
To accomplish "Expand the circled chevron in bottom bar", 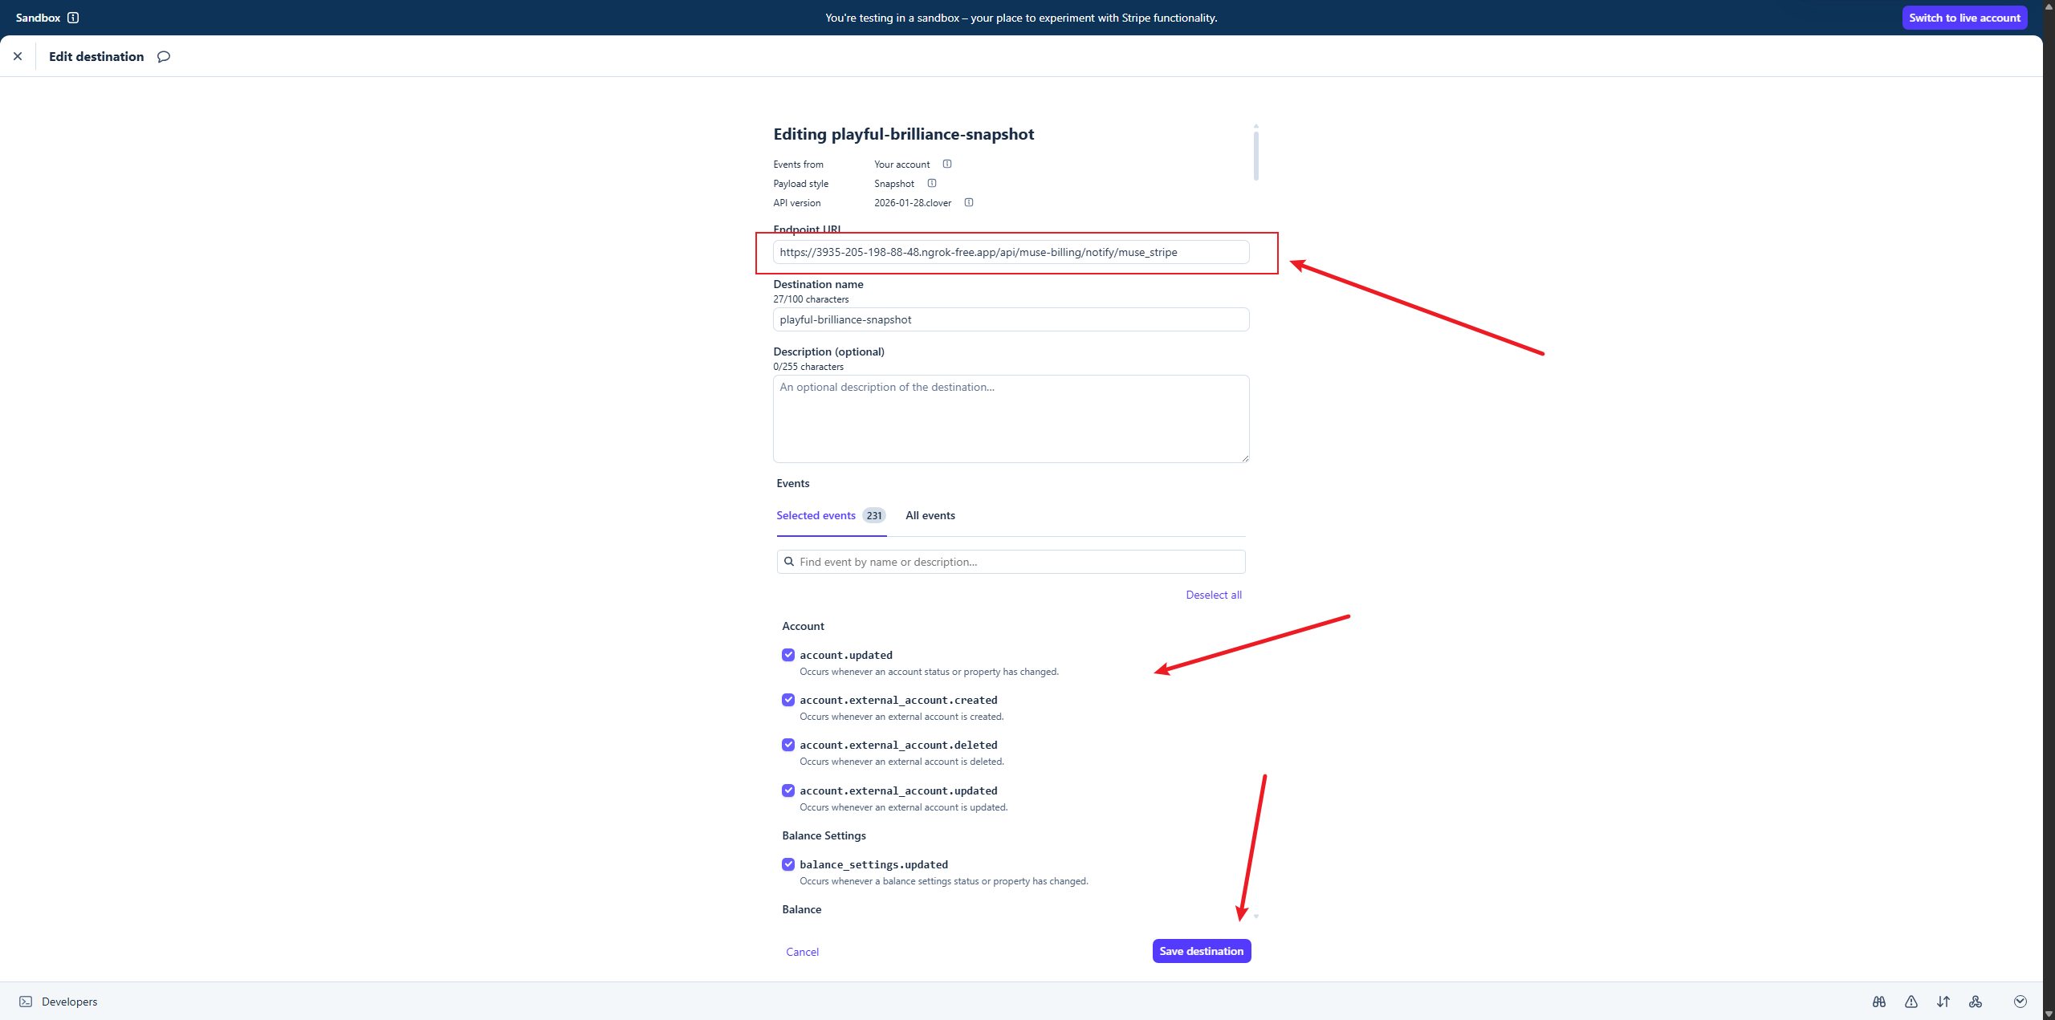I will click(2020, 1002).
